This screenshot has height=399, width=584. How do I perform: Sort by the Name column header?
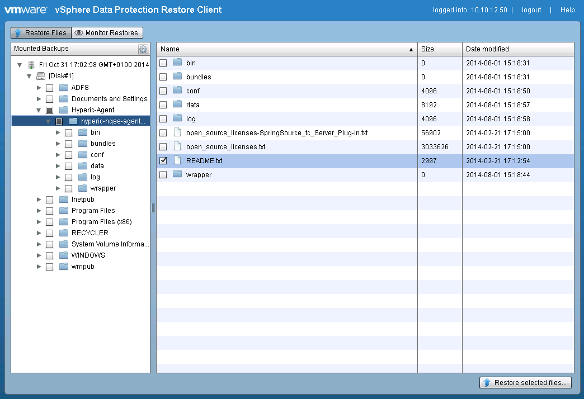tap(169, 49)
